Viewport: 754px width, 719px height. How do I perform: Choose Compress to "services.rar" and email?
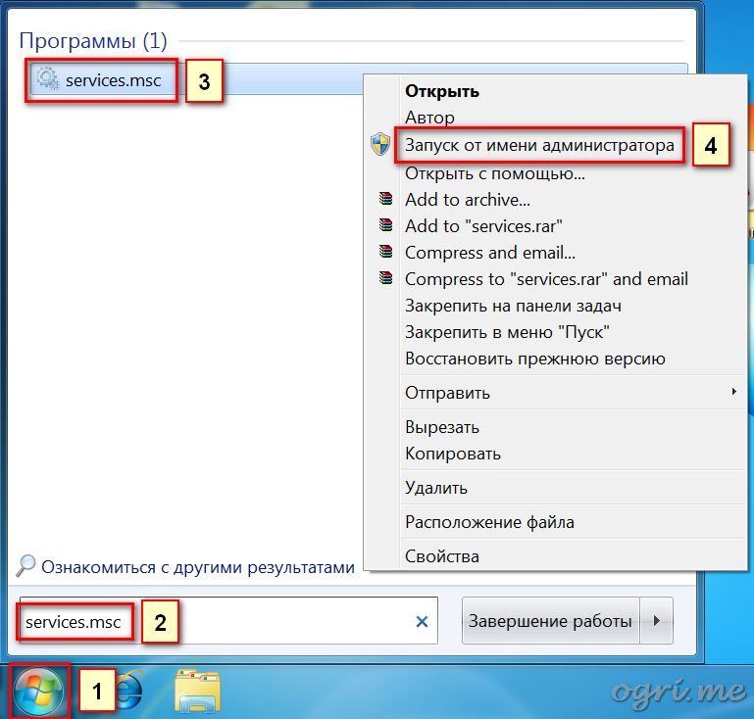[546, 279]
